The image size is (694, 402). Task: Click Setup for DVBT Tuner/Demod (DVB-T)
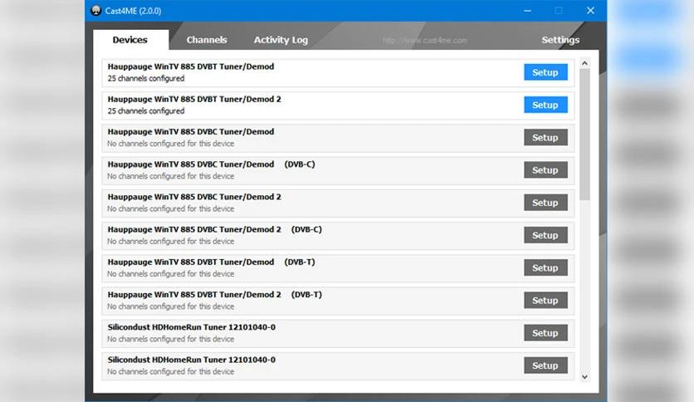point(545,267)
